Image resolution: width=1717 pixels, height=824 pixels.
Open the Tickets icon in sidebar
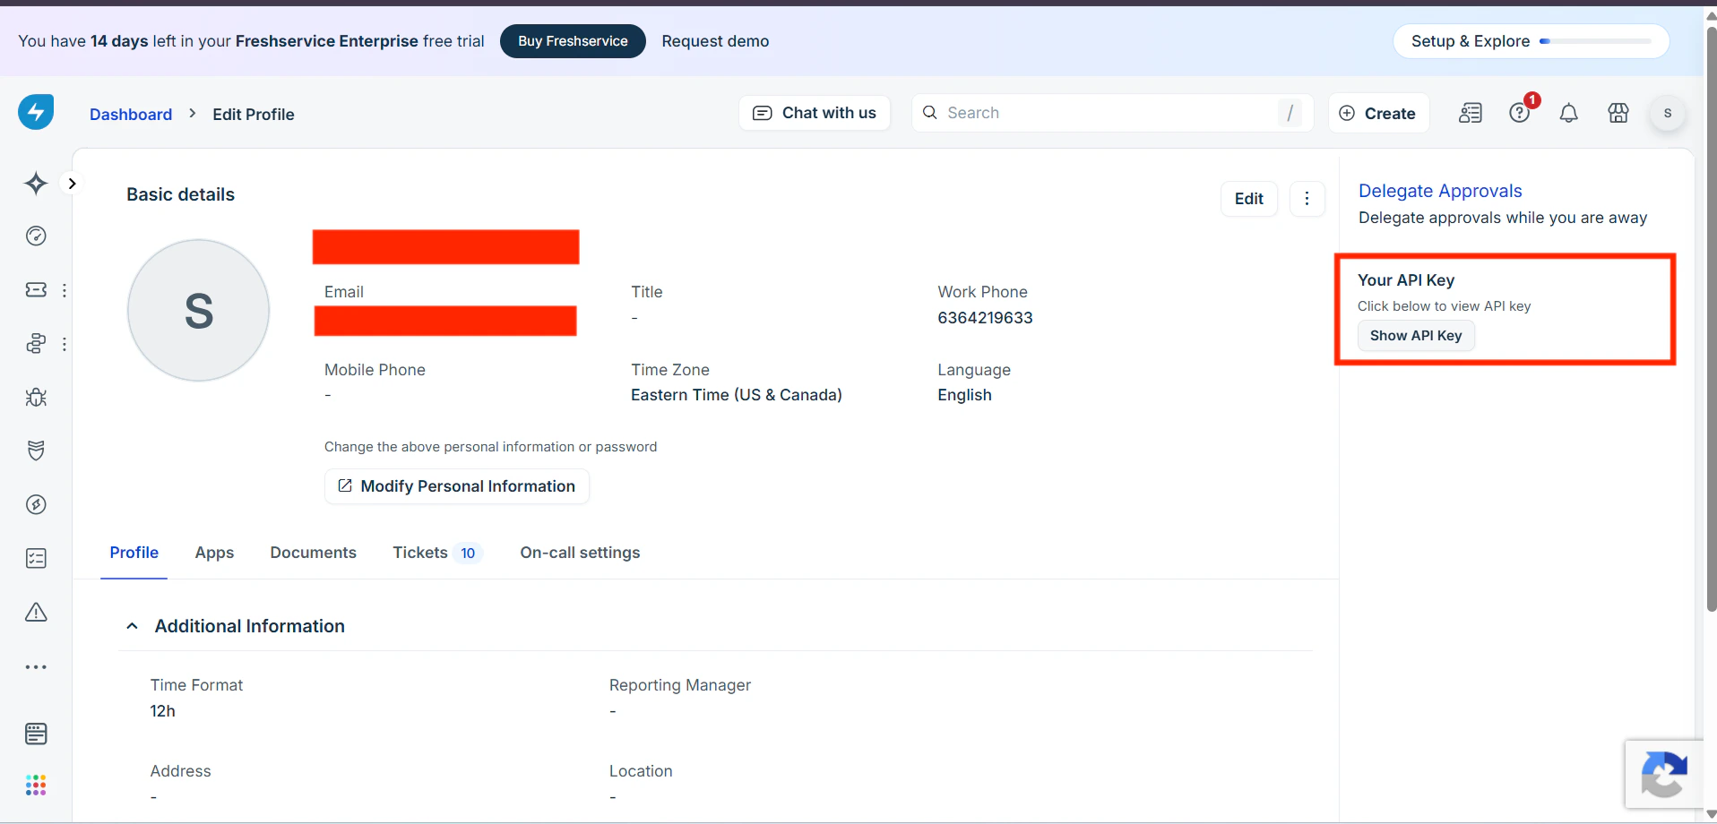(36, 290)
